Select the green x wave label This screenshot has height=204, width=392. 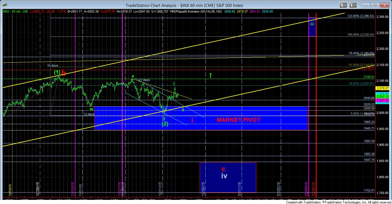[133, 76]
